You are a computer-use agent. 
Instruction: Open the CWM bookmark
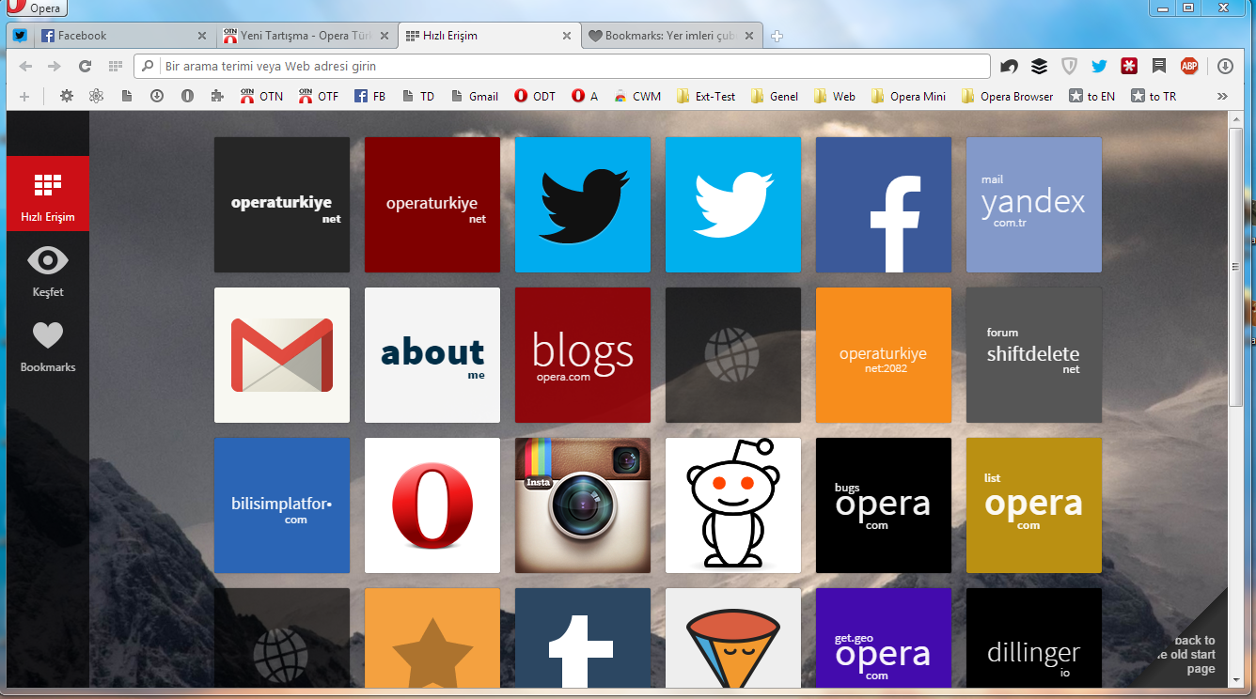pos(637,96)
